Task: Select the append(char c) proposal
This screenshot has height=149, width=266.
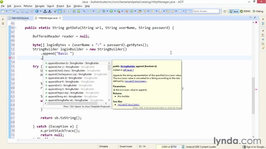Action: point(76,67)
